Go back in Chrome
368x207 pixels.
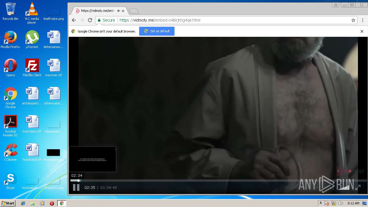(74, 20)
